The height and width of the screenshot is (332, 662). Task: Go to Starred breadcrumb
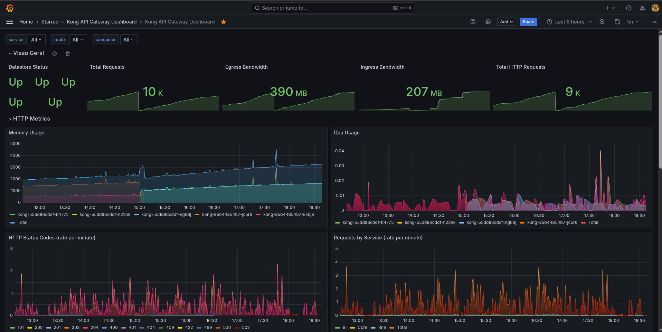tap(50, 22)
